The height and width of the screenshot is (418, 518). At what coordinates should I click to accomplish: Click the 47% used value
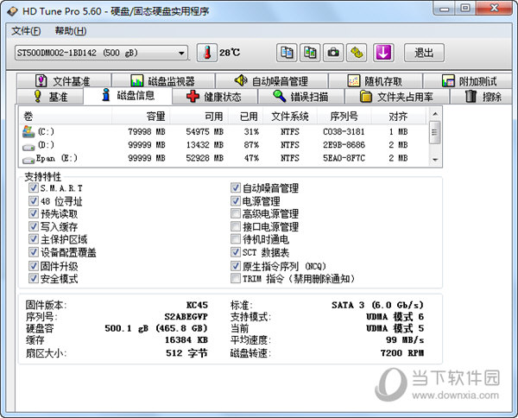(x=251, y=158)
